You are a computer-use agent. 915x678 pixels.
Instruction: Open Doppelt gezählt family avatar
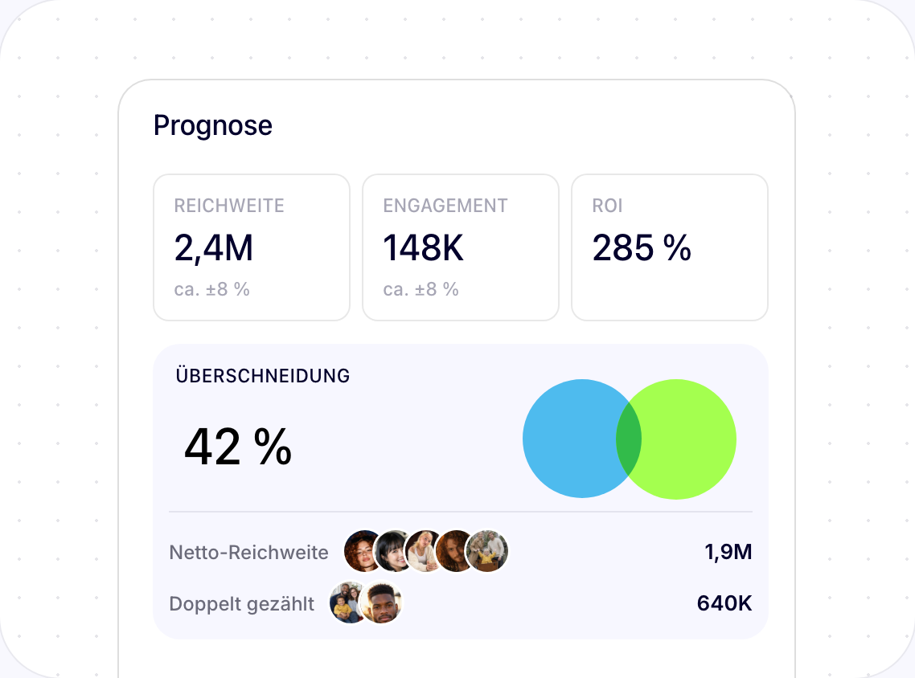(x=346, y=602)
